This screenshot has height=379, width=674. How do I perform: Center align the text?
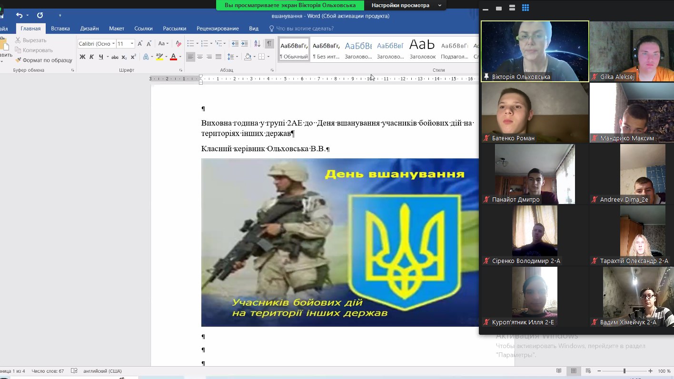pos(200,57)
